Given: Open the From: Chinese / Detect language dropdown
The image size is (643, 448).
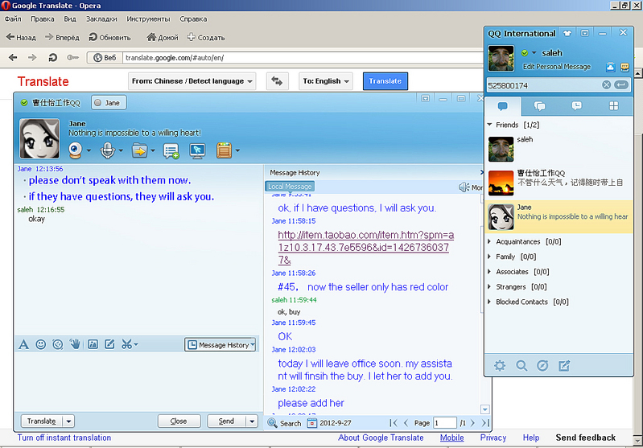Looking at the screenshot, I should [x=192, y=81].
